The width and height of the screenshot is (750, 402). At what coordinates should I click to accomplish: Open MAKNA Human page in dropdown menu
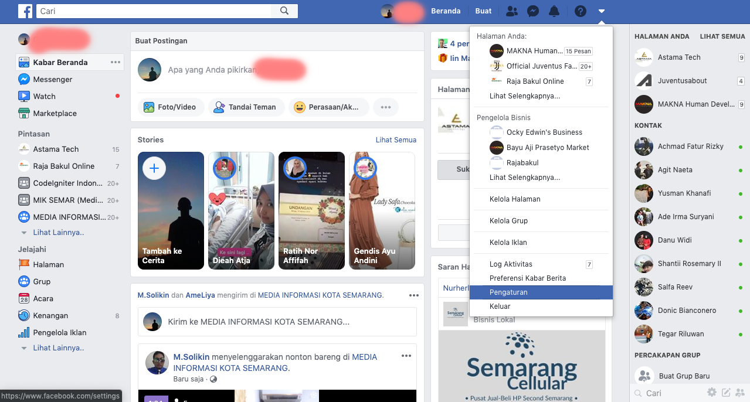point(541,50)
